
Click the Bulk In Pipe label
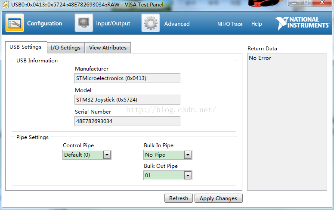[159, 145]
